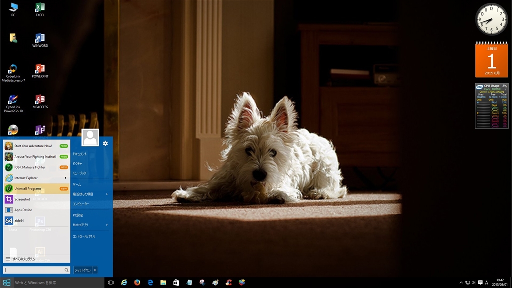Open App≡Device start menu entry
512x288 pixels.
(37, 210)
